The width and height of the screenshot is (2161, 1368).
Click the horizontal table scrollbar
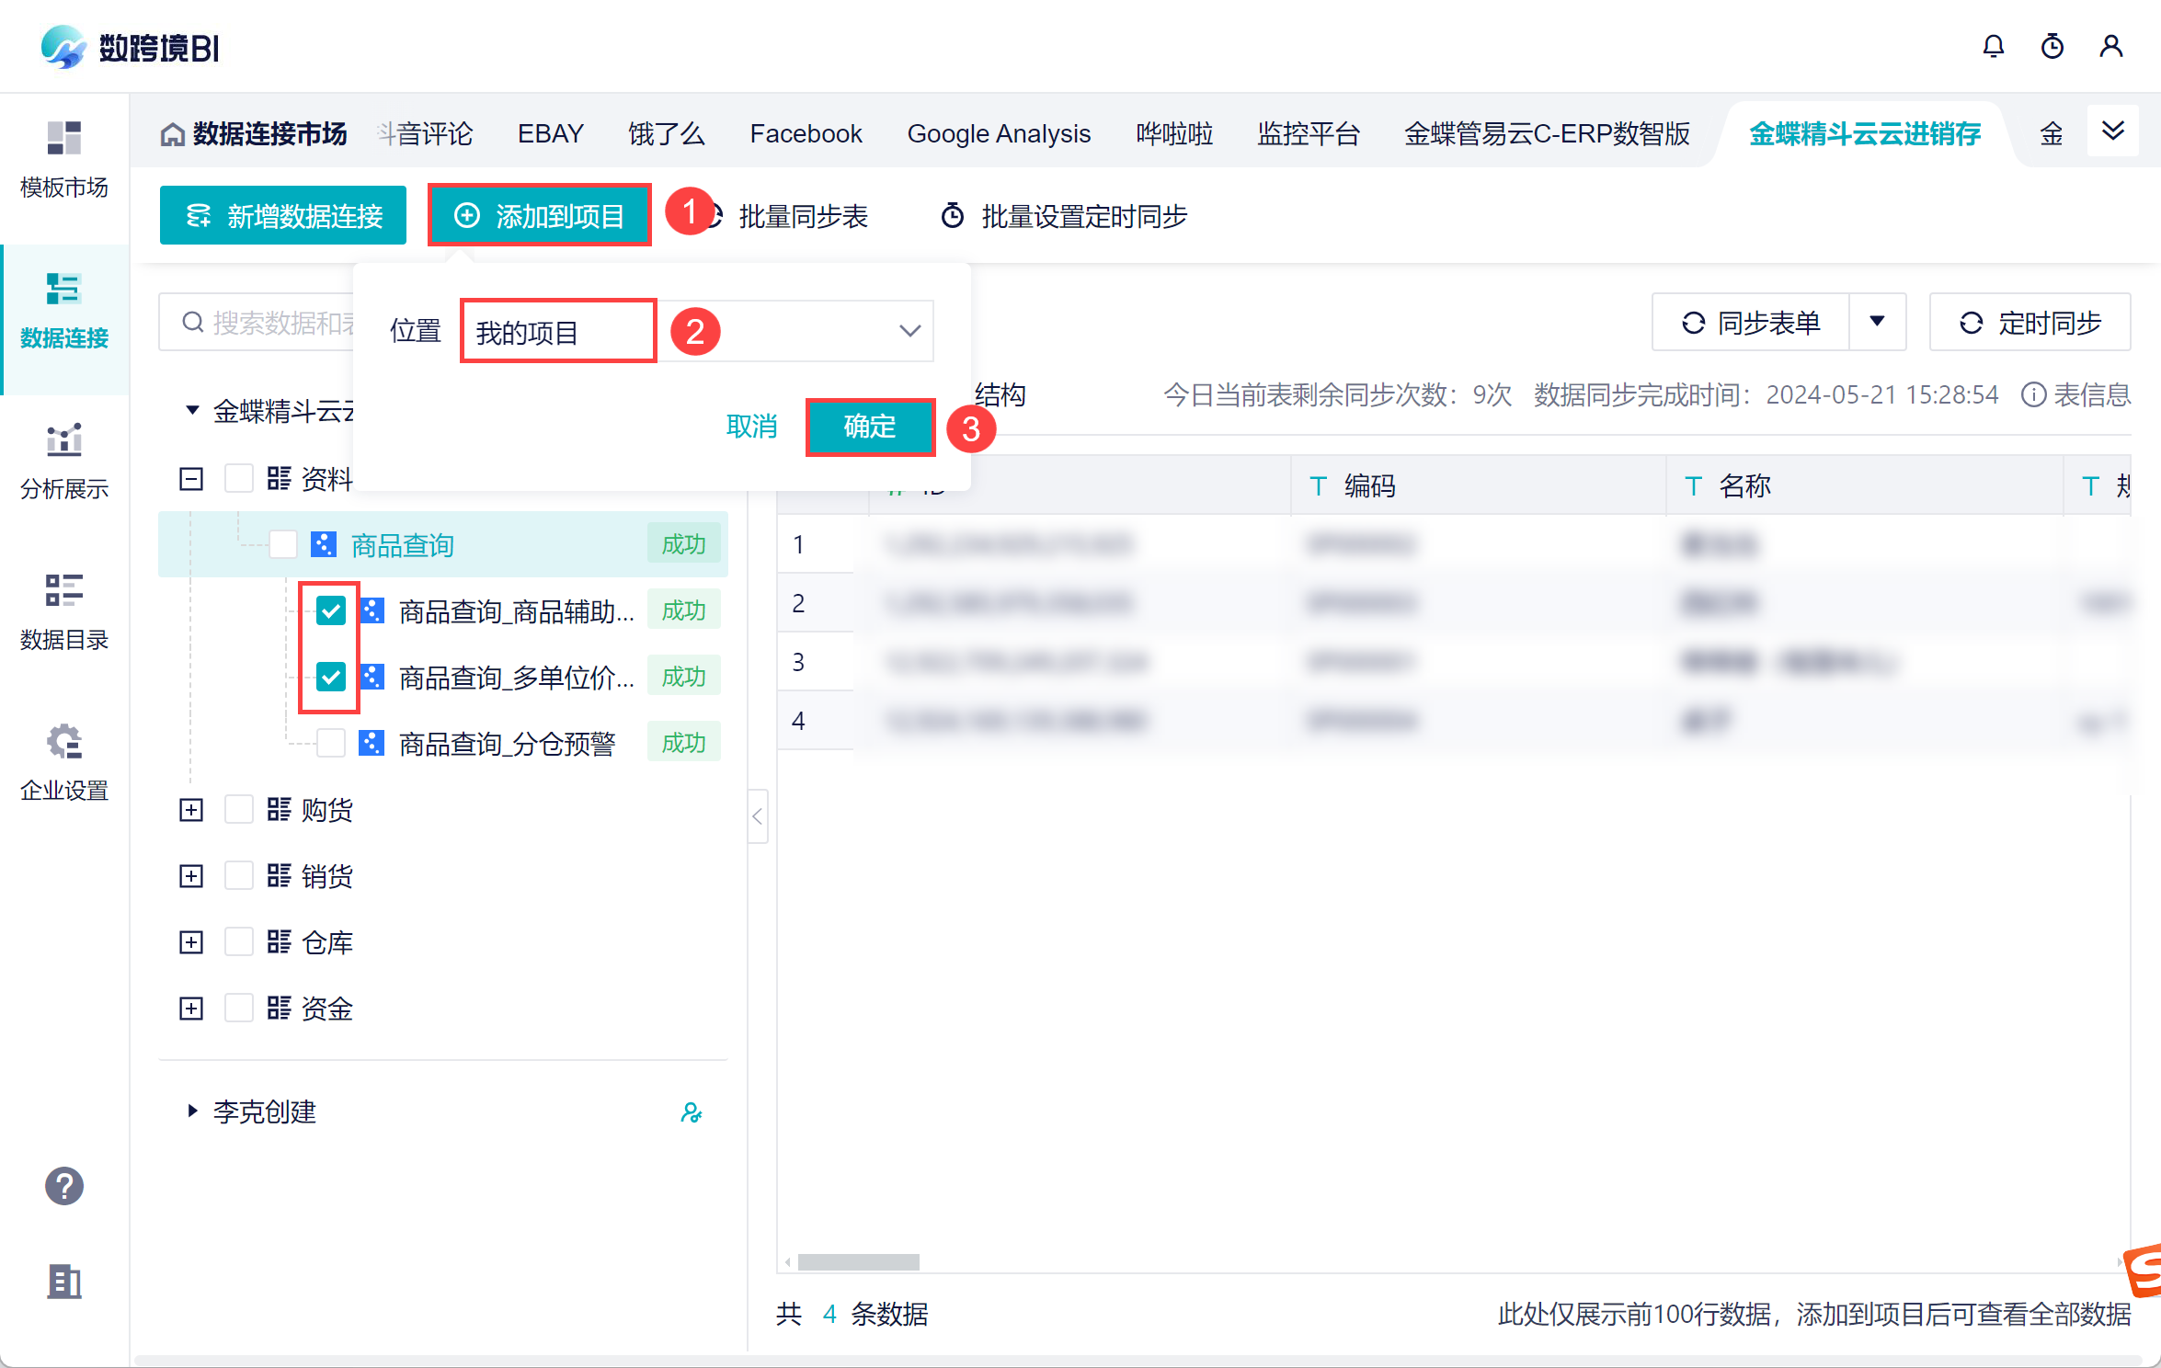pos(858,1262)
